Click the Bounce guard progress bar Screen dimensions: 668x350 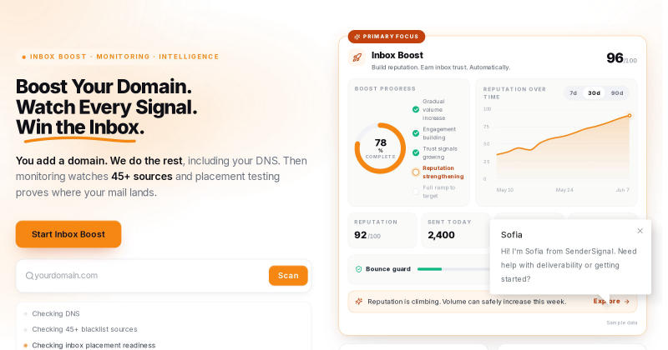point(453,269)
